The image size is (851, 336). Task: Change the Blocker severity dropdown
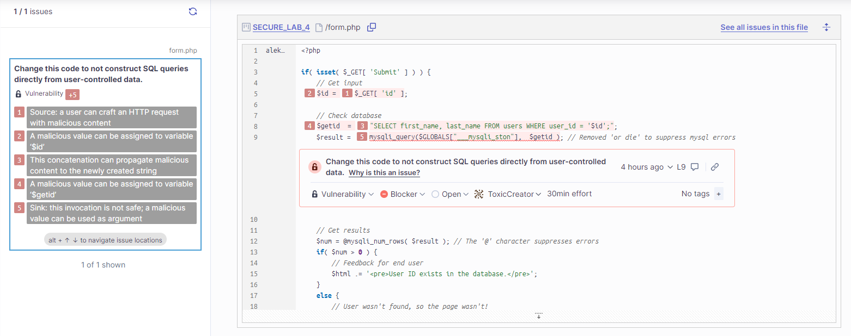click(x=403, y=194)
